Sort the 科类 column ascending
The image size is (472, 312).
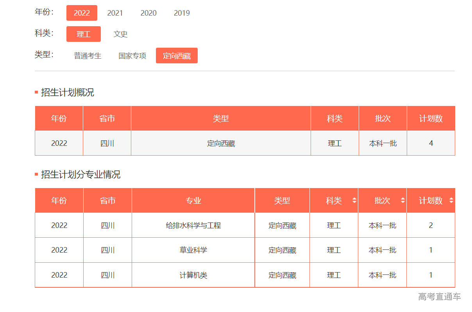[x=354, y=198]
